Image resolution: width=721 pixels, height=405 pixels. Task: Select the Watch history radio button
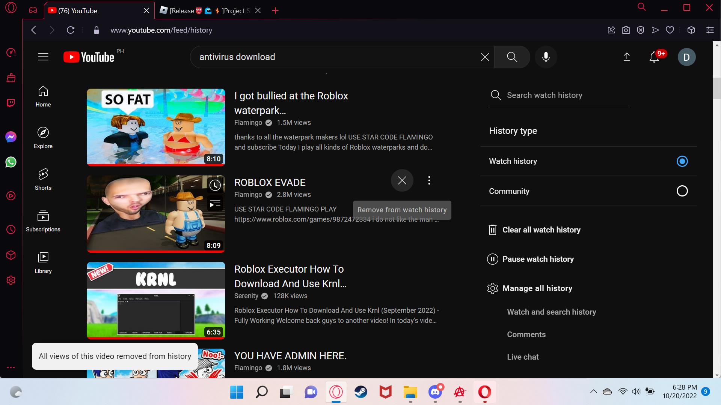[682, 161]
